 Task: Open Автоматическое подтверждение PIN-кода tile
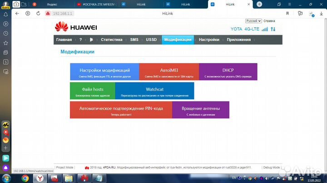(121, 110)
